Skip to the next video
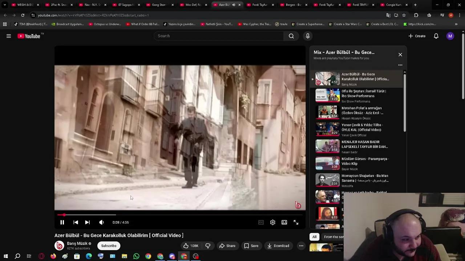This screenshot has height=261, width=465. (x=87, y=222)
